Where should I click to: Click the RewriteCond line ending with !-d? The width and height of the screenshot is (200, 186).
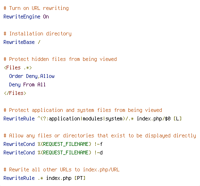[53, 152]
